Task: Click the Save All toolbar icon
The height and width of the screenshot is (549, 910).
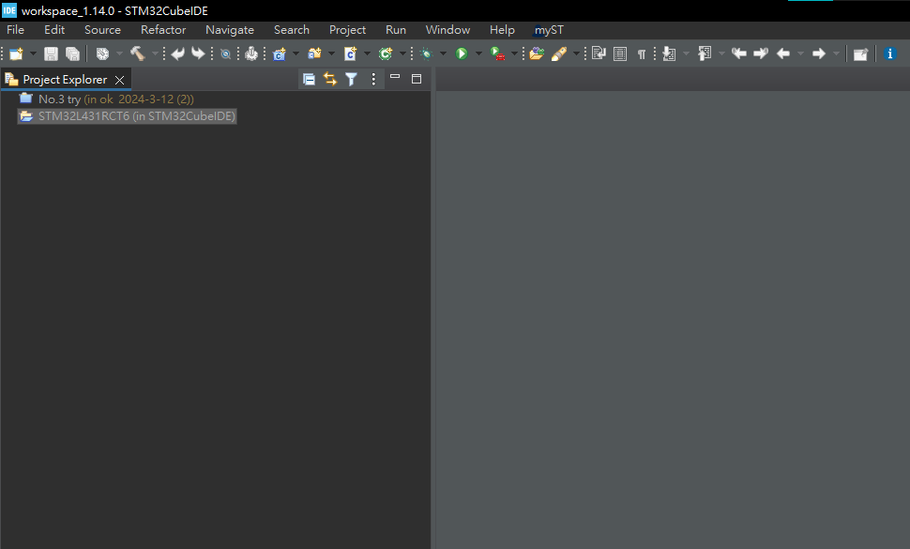Action: coord(72,54)
